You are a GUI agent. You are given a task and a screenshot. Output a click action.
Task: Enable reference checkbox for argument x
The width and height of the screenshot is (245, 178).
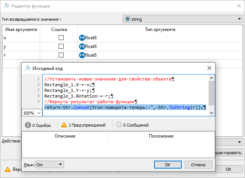[61, 38]
